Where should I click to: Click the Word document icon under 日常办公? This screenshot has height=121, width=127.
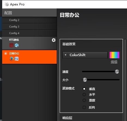pos(17,59)
